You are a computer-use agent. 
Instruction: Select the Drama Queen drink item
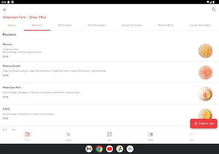point(109,72)
